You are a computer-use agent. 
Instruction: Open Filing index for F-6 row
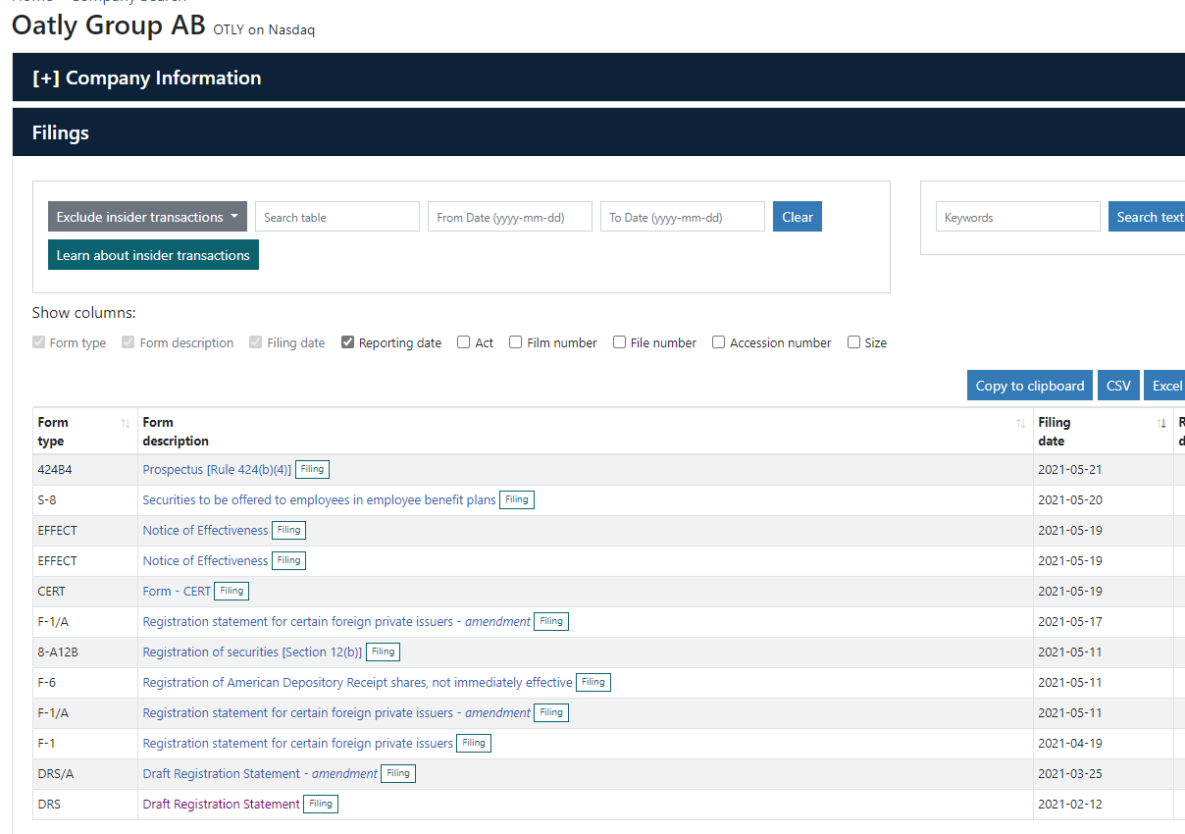tap(593, 683)
